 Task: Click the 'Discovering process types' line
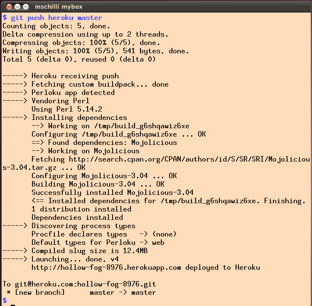(x=69, y=226)
